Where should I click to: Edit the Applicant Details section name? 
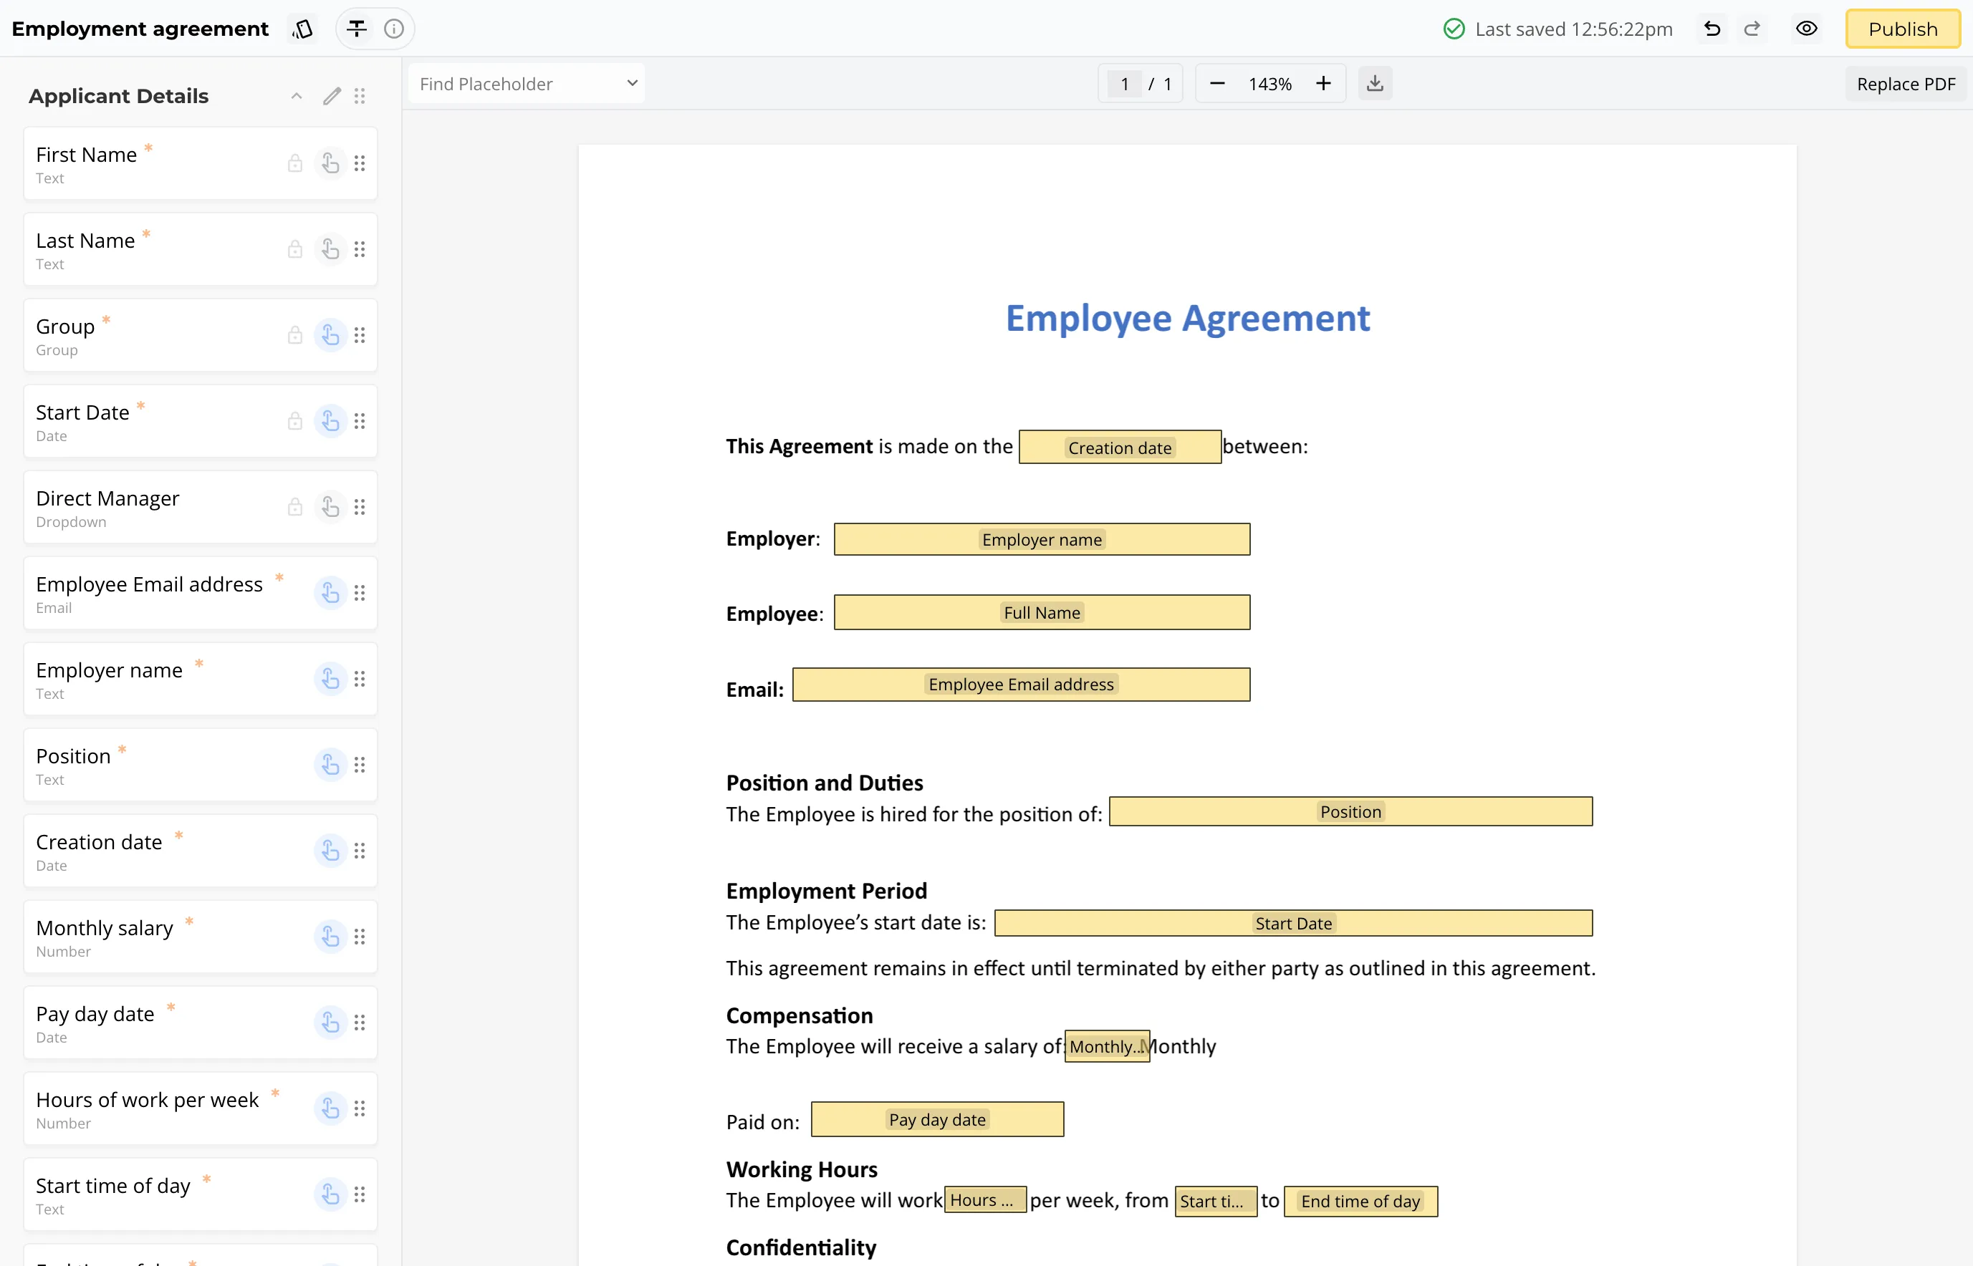pyautogui.click(x=332, y=96)
